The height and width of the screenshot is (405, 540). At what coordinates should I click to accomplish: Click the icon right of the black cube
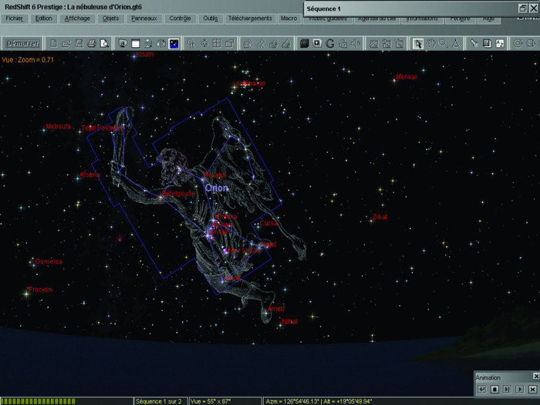(317, 44)
